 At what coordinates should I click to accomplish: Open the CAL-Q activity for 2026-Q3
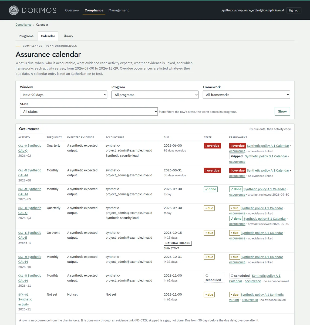click(30, 210)
